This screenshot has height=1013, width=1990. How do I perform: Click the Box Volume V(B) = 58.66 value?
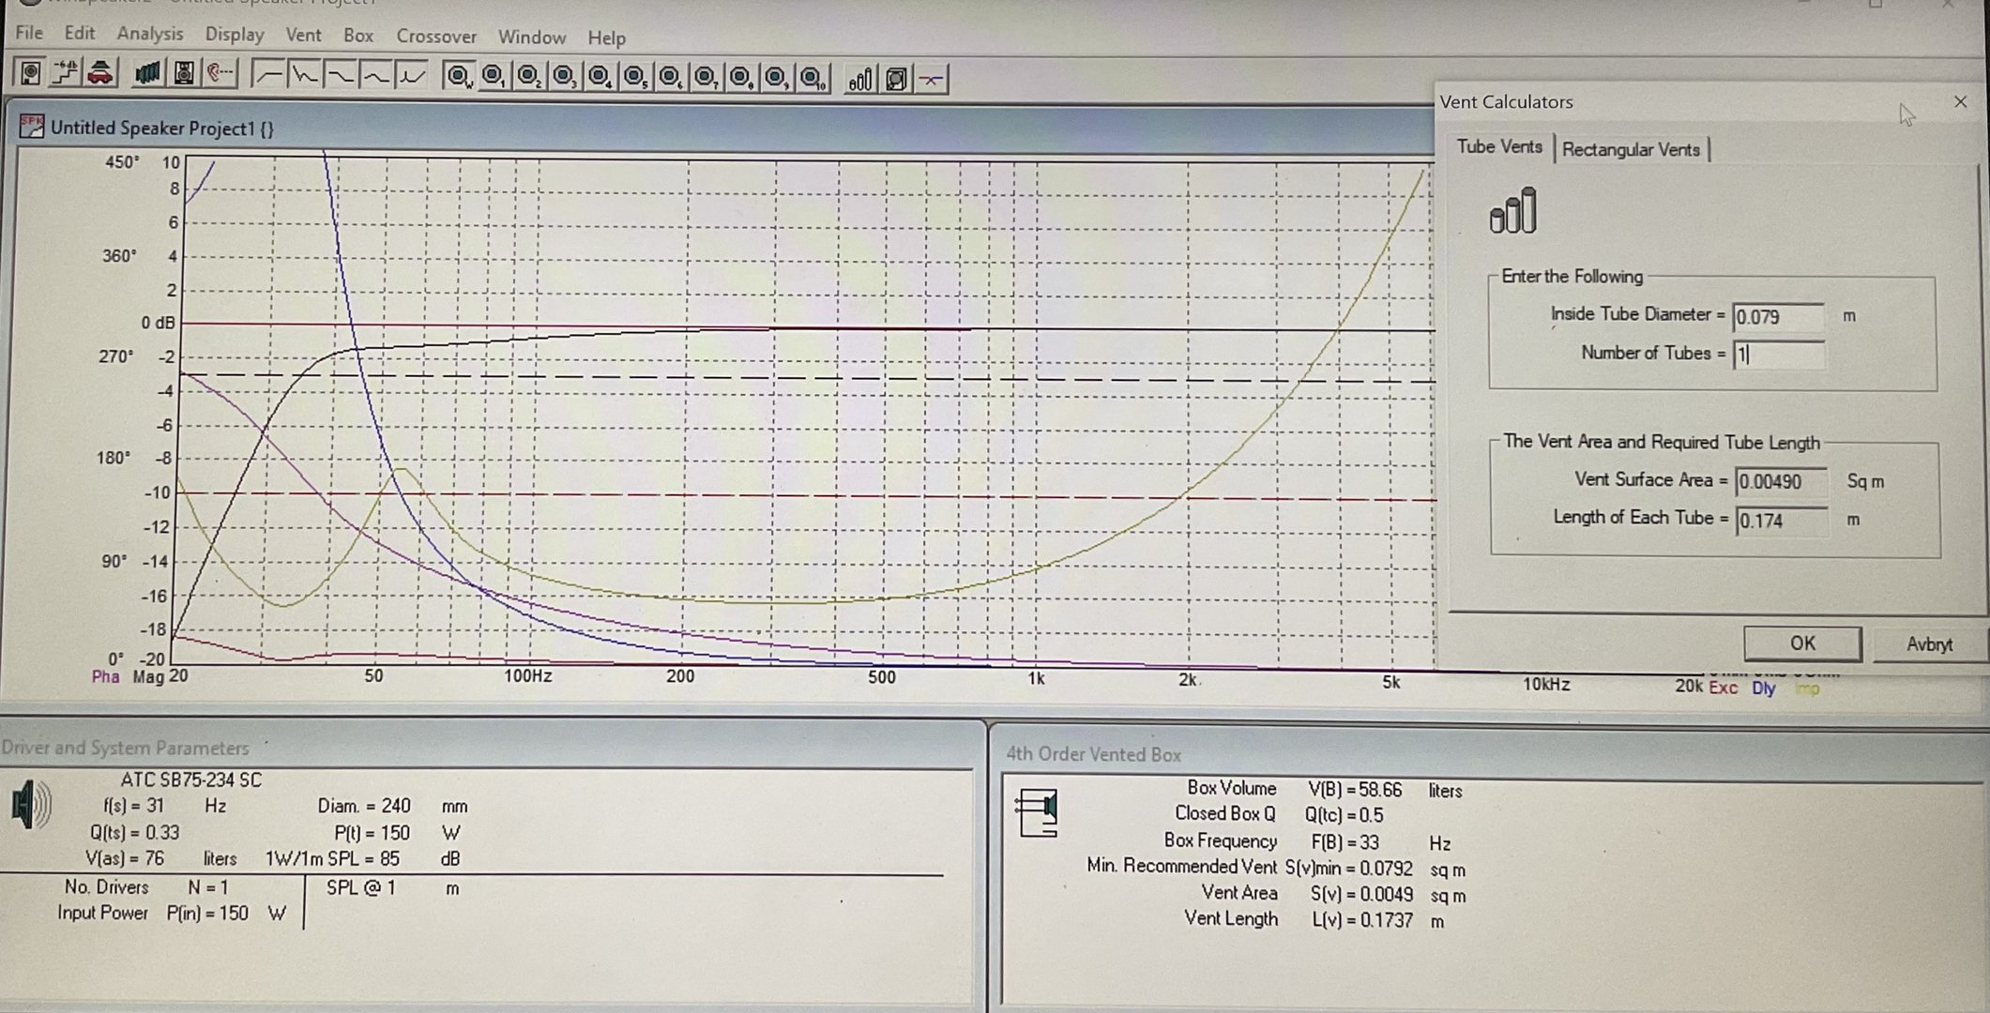click(x=1355, y=790)
